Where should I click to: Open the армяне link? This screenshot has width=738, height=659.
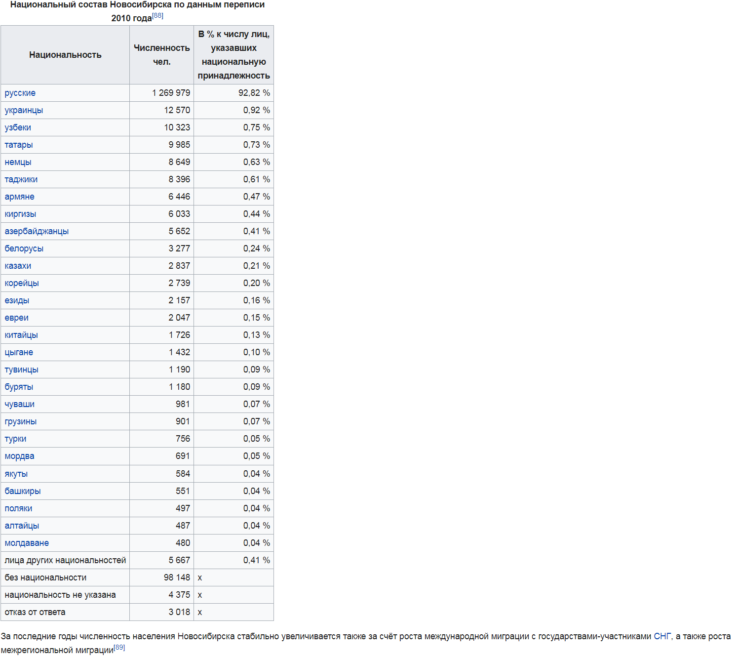pos(19,197)
